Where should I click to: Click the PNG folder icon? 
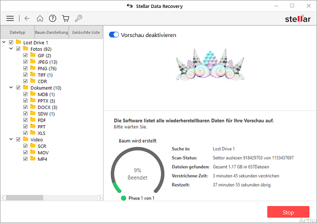[33, 68]
